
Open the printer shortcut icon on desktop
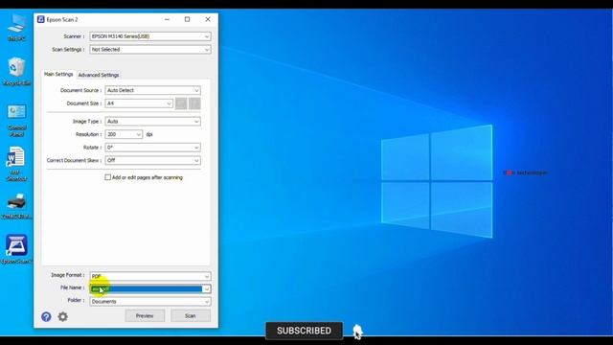coord(16,206)
